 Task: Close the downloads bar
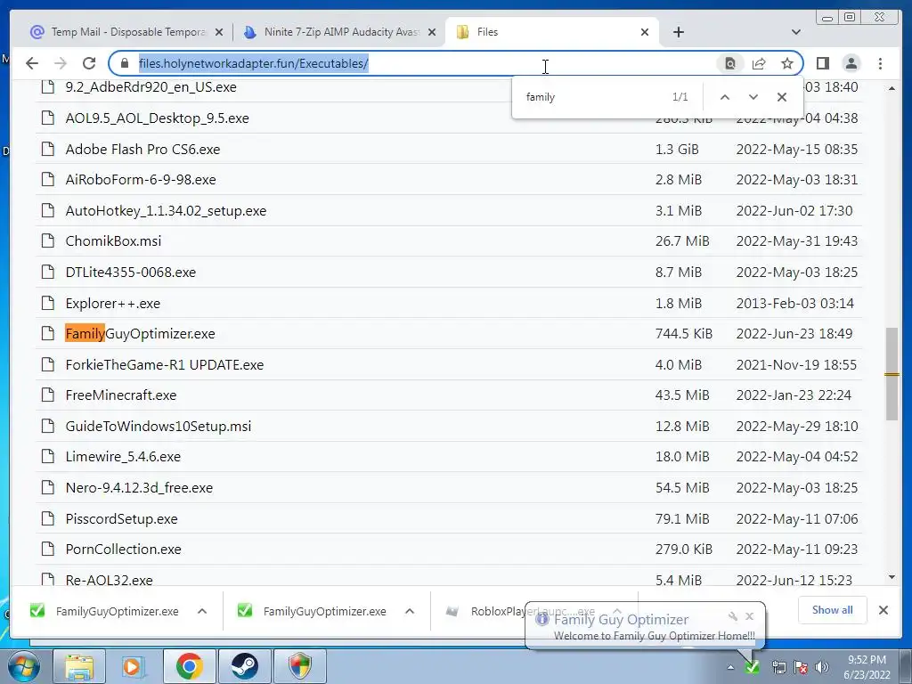coord(883,610)
